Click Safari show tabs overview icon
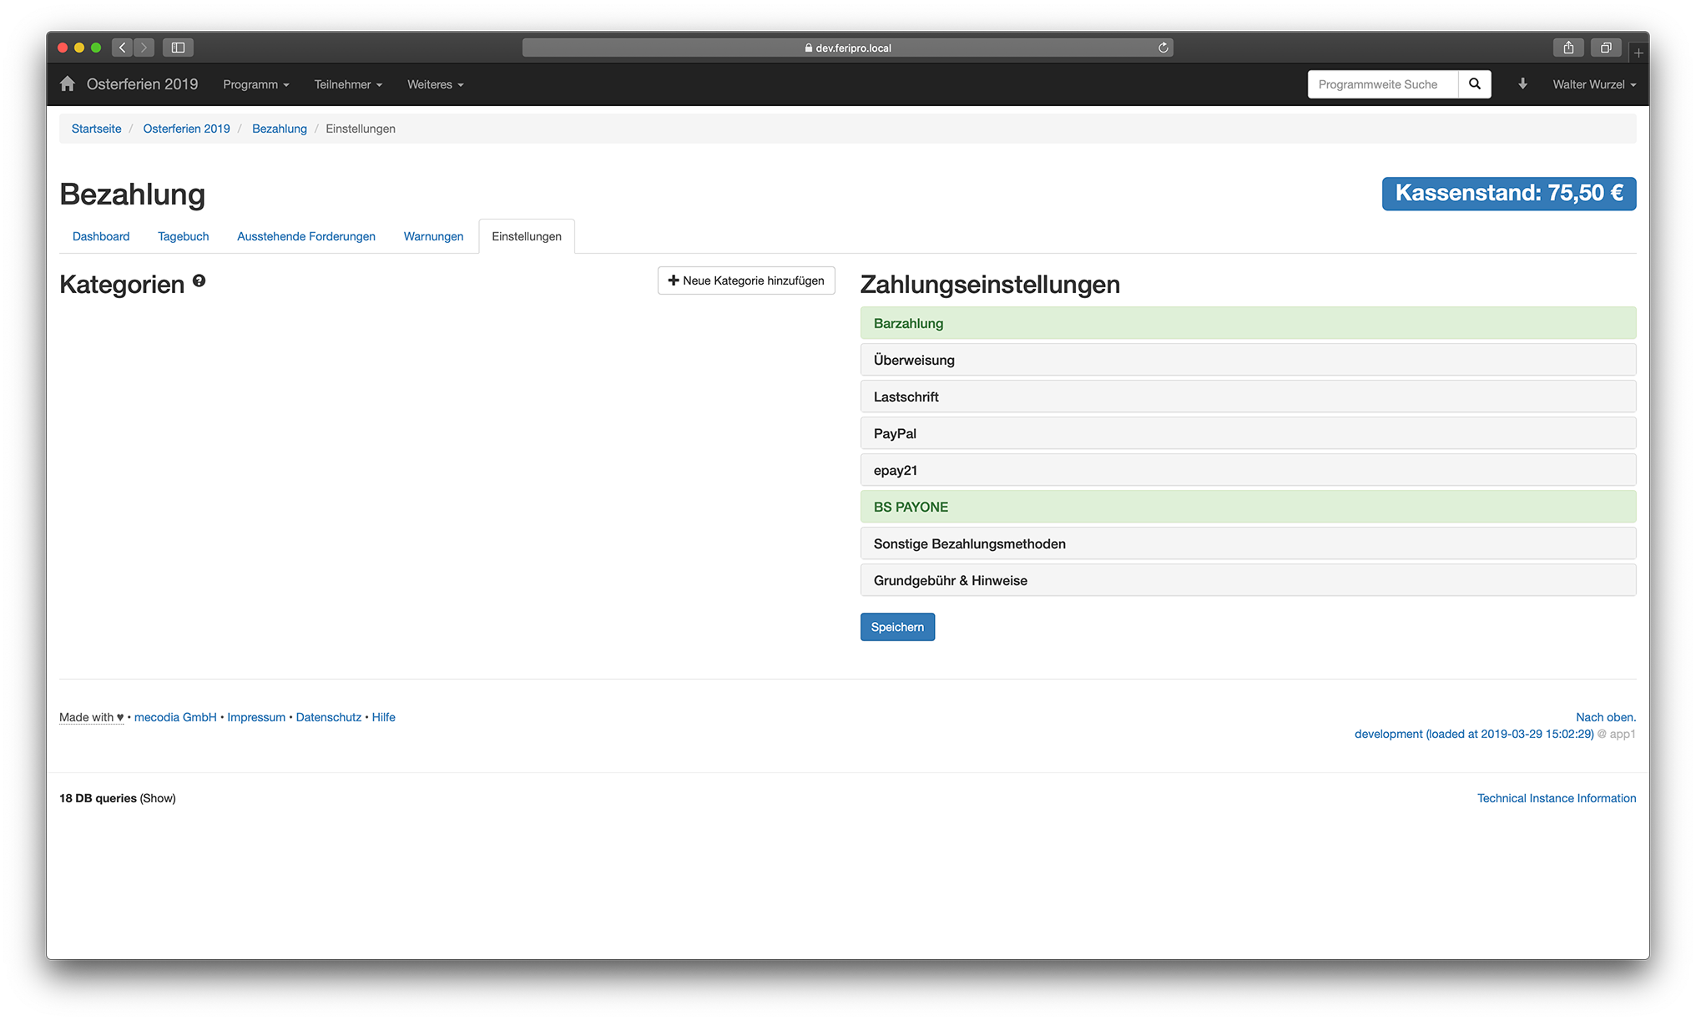Image resolution: width=1696 pixels, height=1021 pixels. [1605, 48]
